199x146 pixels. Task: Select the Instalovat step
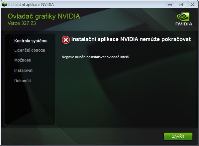coord(24,70)
